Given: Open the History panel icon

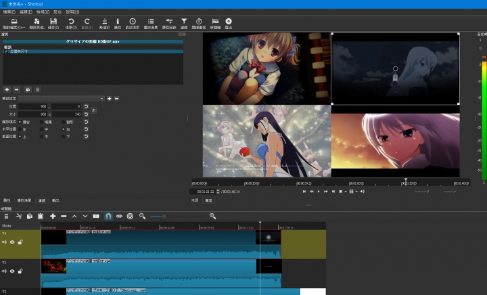Looking at the screenshot, I should coord(169,22).
